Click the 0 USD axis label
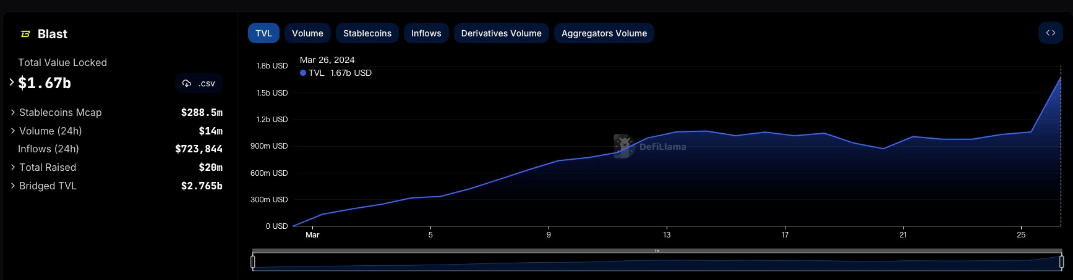Screen dimensions: 1073x280 [276, 226]
